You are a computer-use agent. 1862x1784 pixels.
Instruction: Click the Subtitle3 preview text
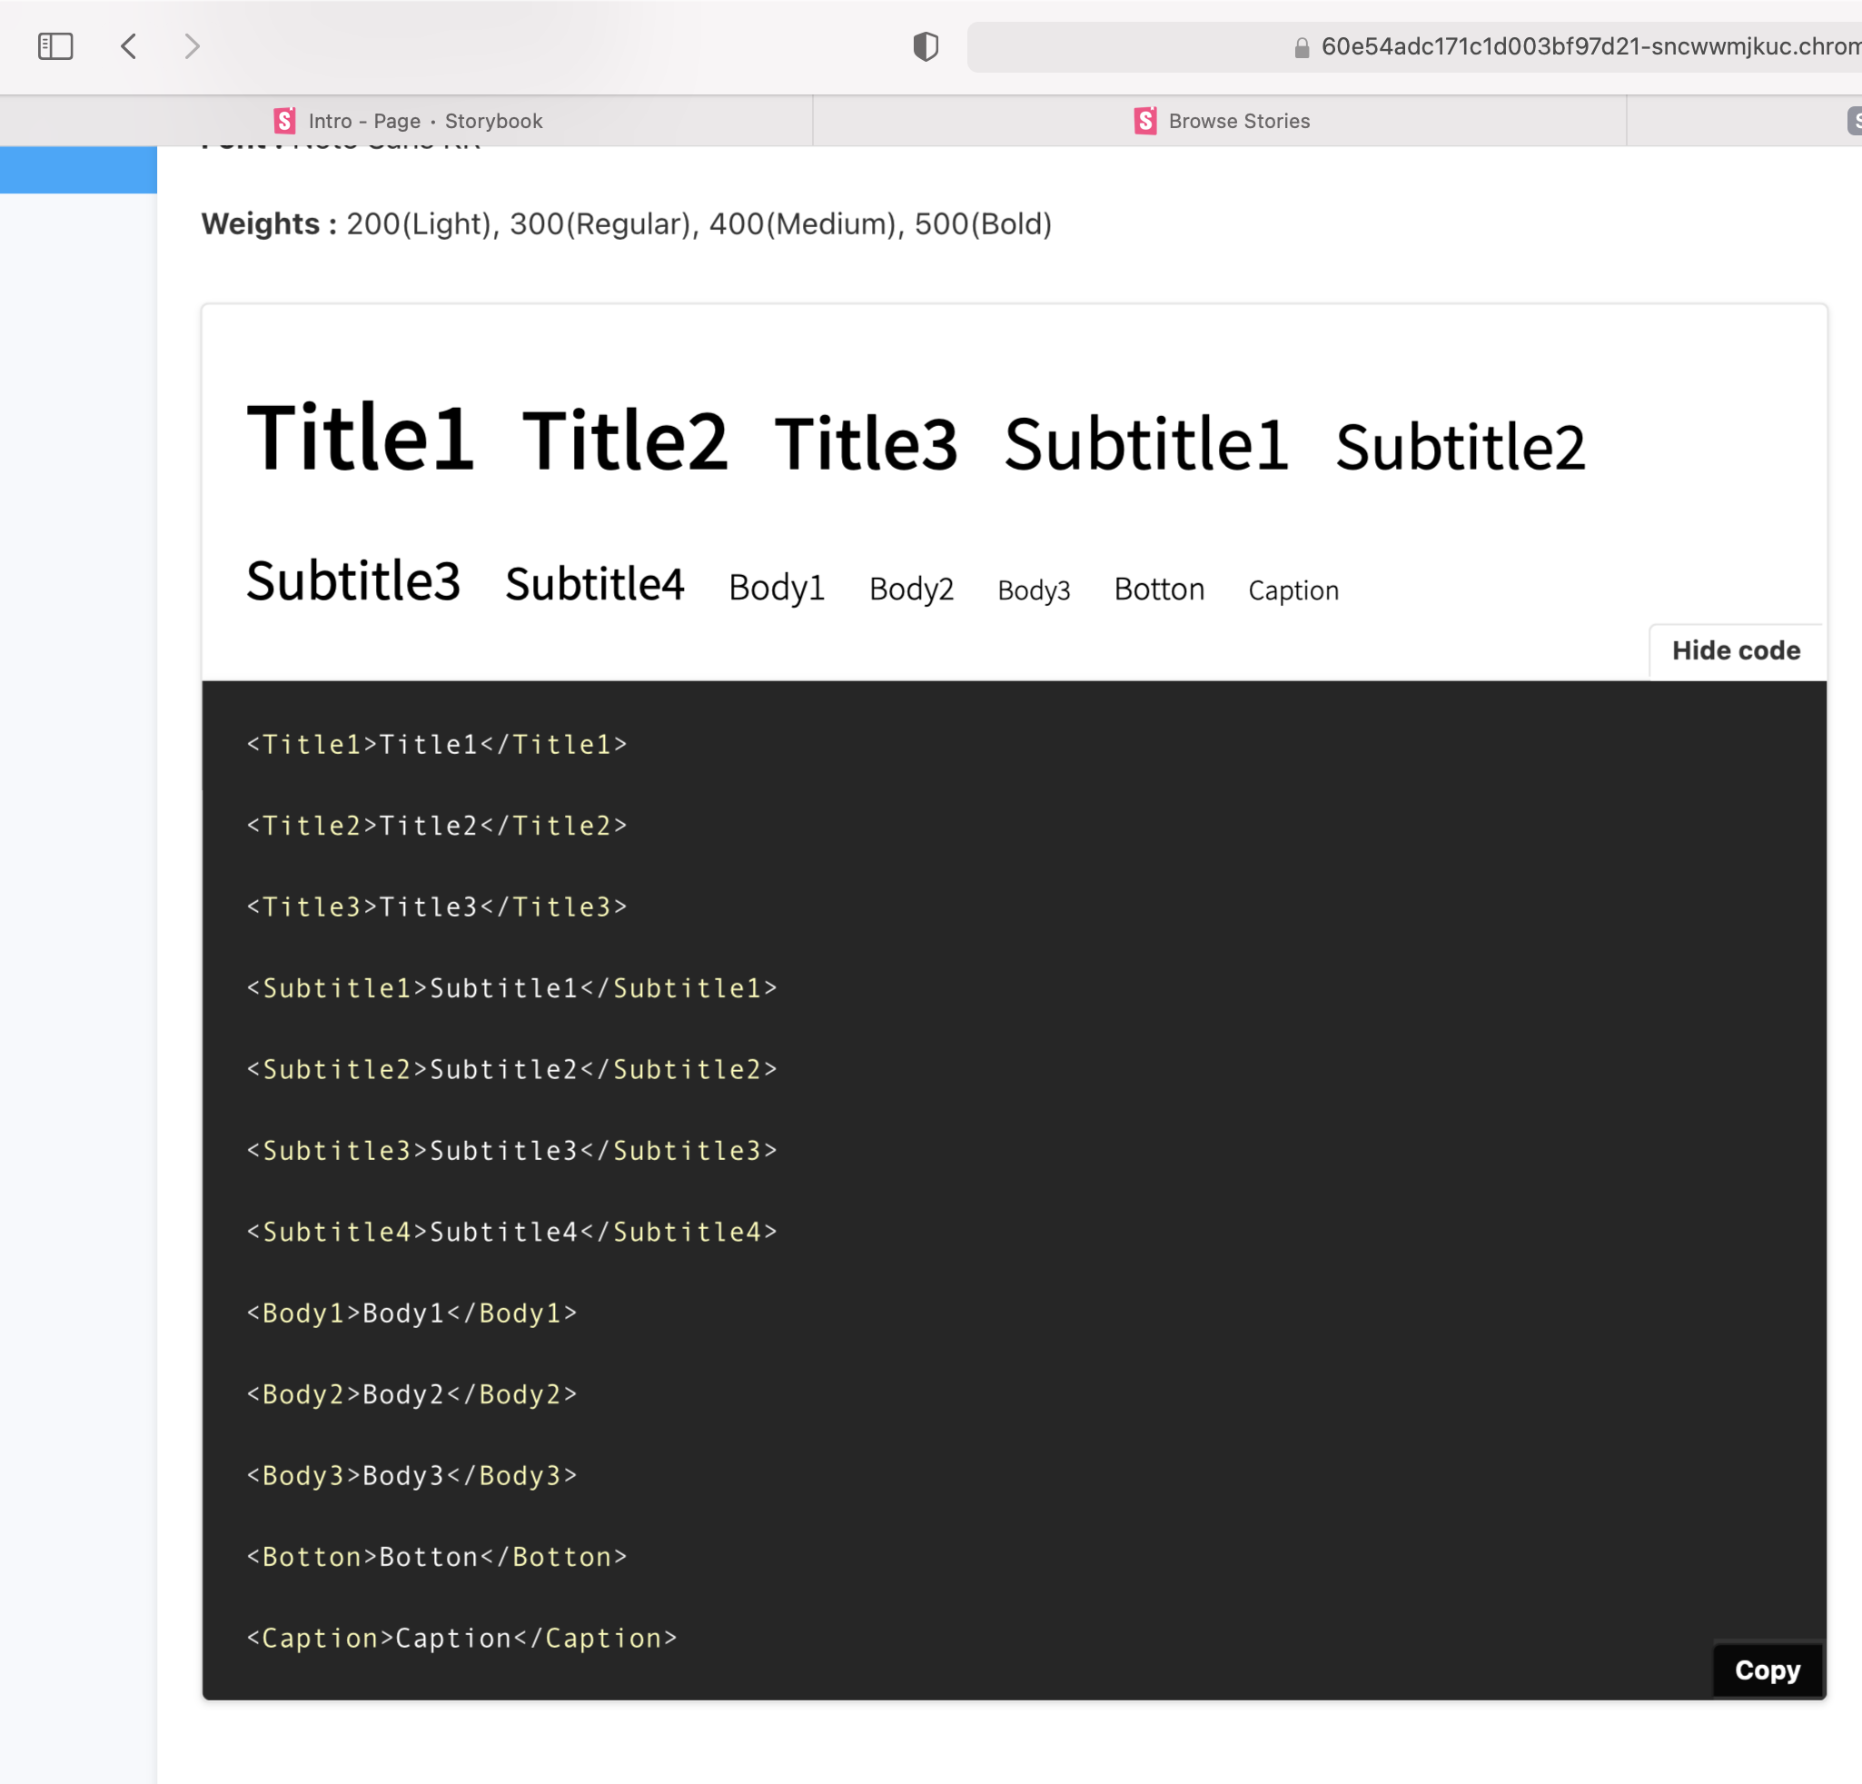(x=352, y=580)
